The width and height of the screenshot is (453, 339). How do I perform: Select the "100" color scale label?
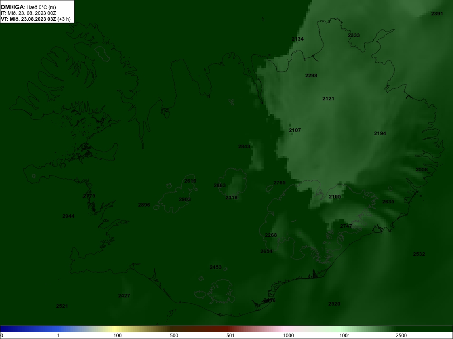click(117, 335)
